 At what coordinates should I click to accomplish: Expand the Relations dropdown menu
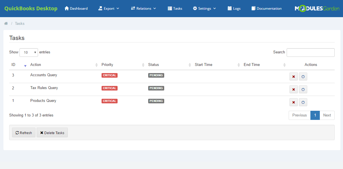click(x=144, y=9)
